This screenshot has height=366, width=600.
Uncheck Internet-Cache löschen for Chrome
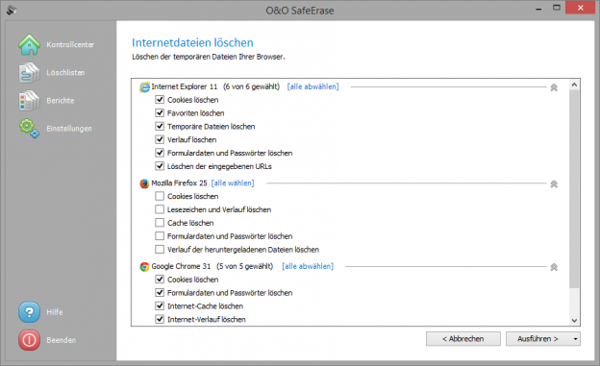click(160, 305)
